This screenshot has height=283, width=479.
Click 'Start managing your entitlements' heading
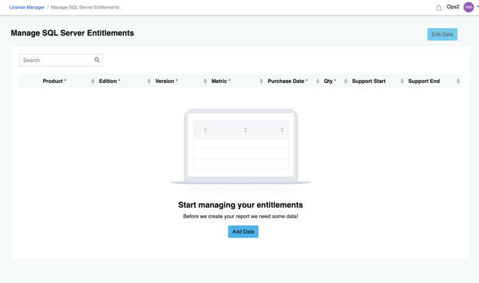click(x=240, y=205)
